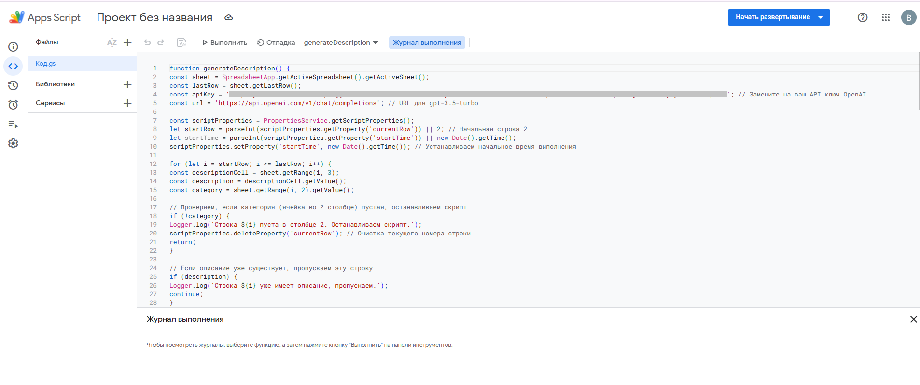Image resolution: width=920 pixels, height=385 pixels.
Task: Add a library using Библиотеки plus
Action: 127,84
